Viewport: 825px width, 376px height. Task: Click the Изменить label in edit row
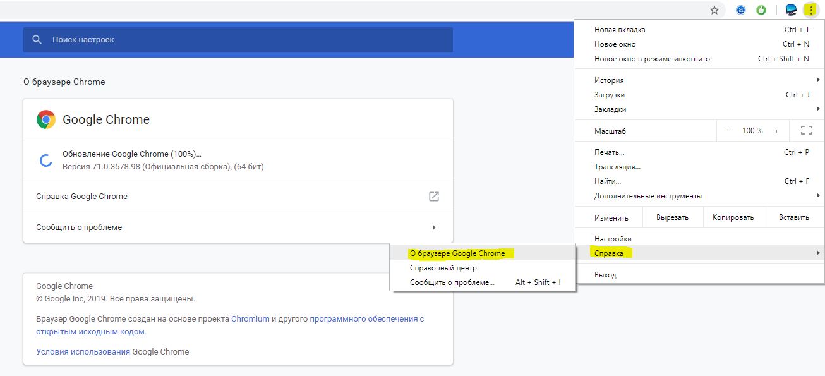[611, 217]
